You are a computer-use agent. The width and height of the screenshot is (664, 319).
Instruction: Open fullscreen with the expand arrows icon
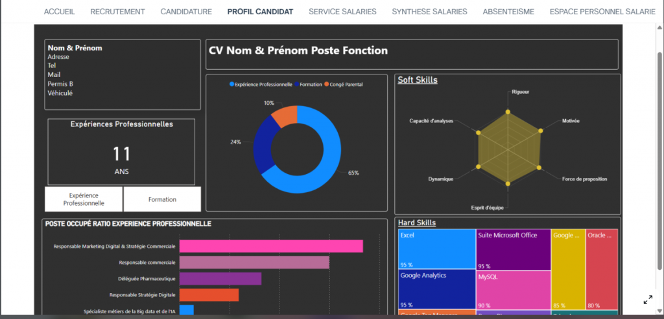click(647, 300)
